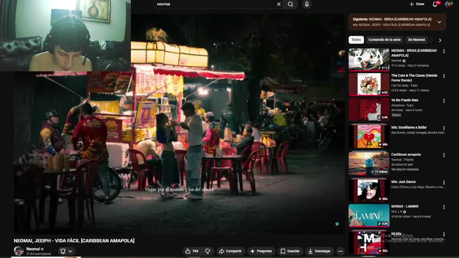Screen dimensions: 459x258
Task: Open The Cure & The Cause thumbnail
Action: click(x=369, y=84)
